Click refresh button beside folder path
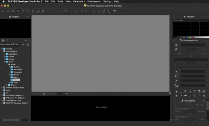Viewport: 209px width, 126px height. pyautogui.click(x=28, y=44)
